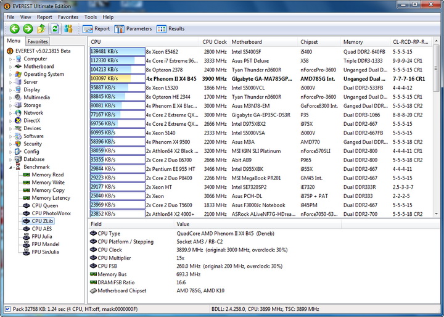This screenshot has height=317, width=444.
Task: Expand the Storage tree node
Action: coord(10,105)
